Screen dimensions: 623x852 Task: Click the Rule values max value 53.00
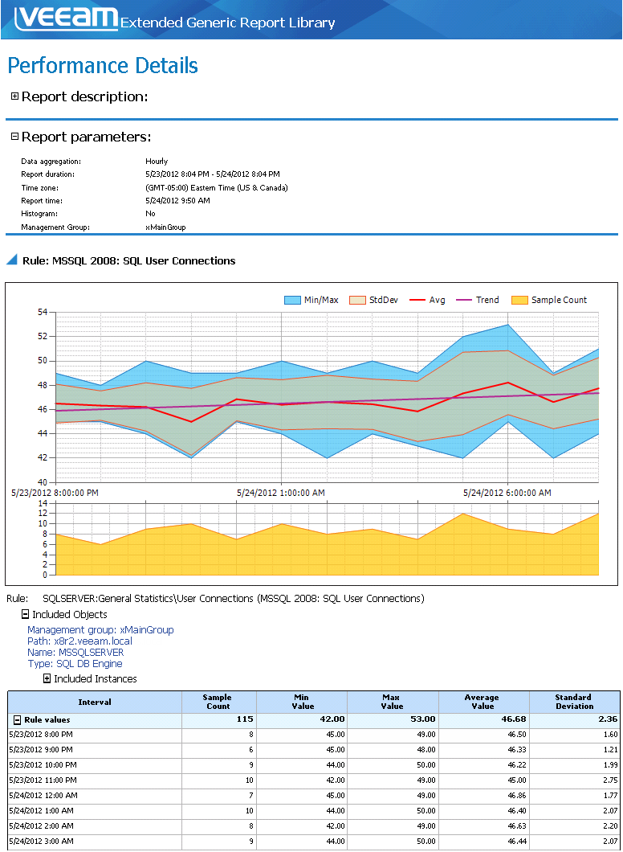[x=425, y=719]
